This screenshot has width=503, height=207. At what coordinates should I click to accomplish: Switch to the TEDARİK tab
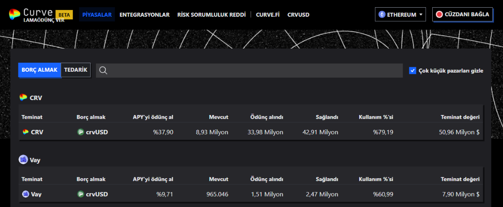point(76,70)
